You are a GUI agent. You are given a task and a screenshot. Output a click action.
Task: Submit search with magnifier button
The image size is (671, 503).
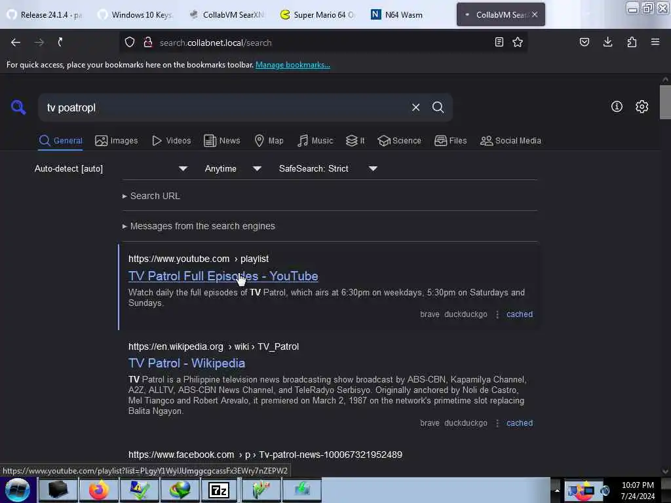click(x=438, y=107)
